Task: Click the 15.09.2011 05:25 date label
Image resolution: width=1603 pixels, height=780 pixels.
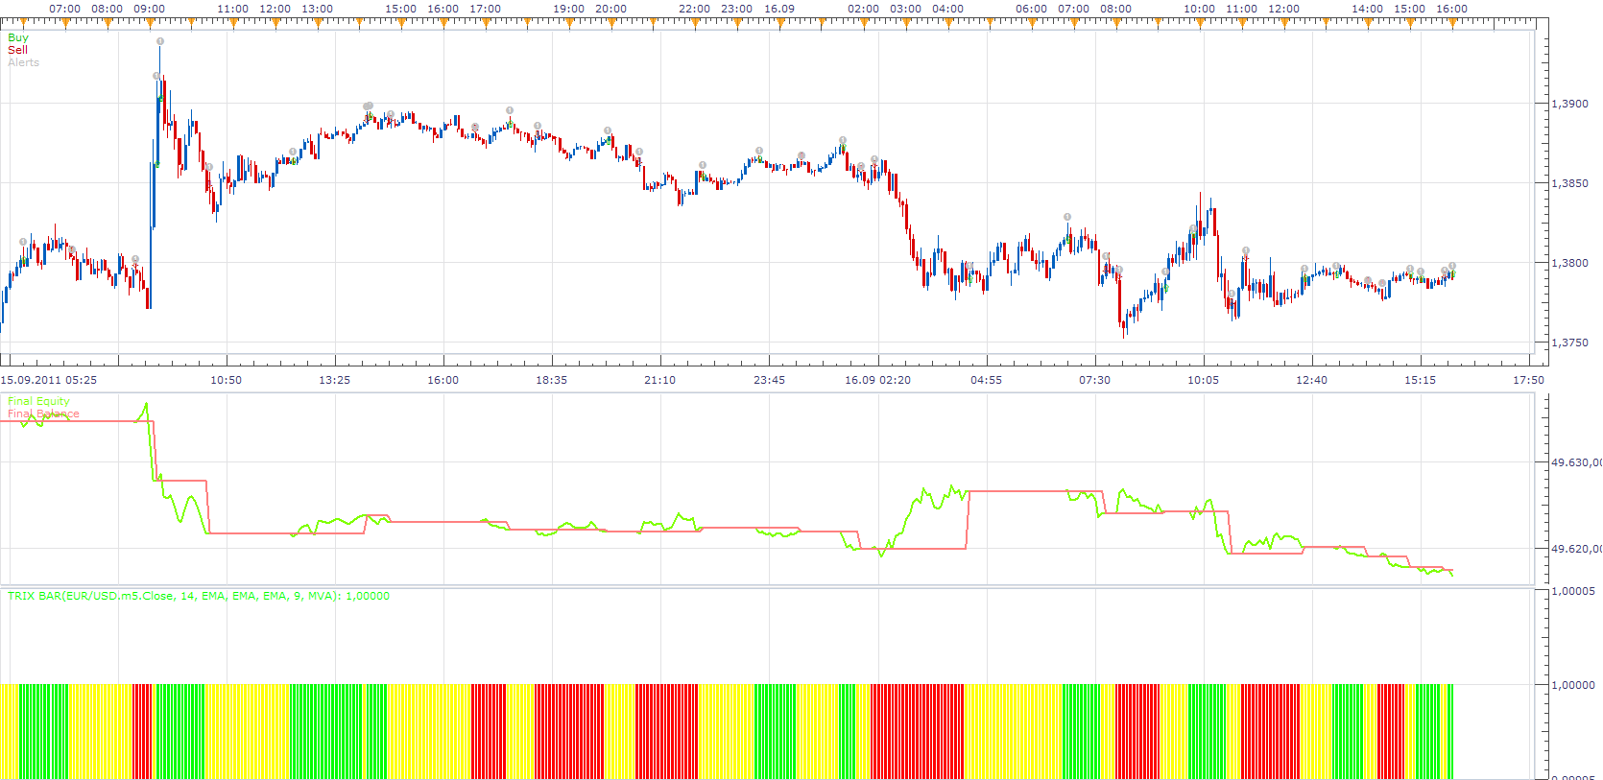Action: (x=48, y=380)
